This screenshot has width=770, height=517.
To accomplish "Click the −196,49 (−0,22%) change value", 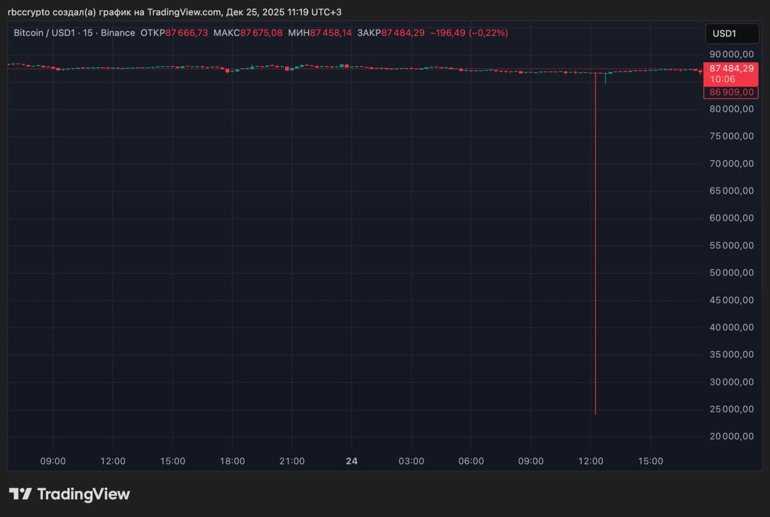I will 469,33.
